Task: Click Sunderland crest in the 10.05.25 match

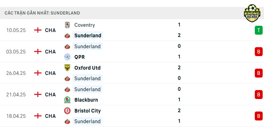Action: 67,36
